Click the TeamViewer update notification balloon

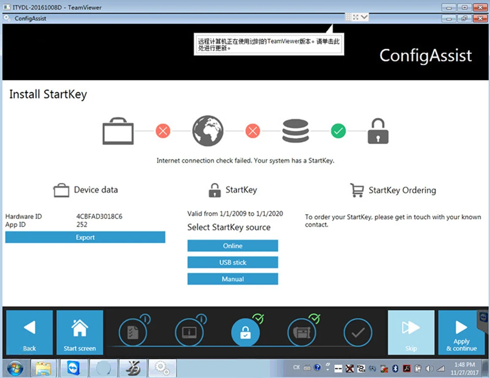tap(269, 45)
